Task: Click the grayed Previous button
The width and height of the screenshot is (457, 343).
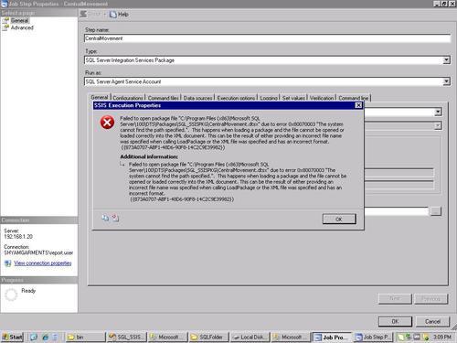Action: pyautogui.click(x=430, y=298)
